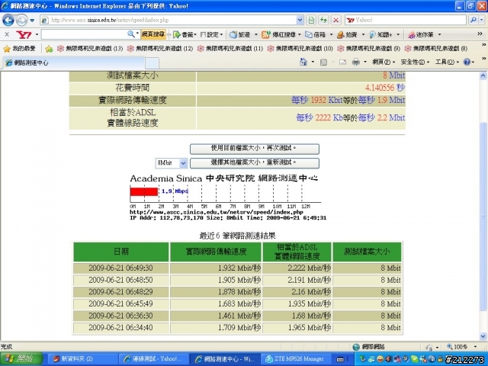488x366 pixels.
Task: Open the 設定 settings toolbar menu
Action: tap(212, 34)
